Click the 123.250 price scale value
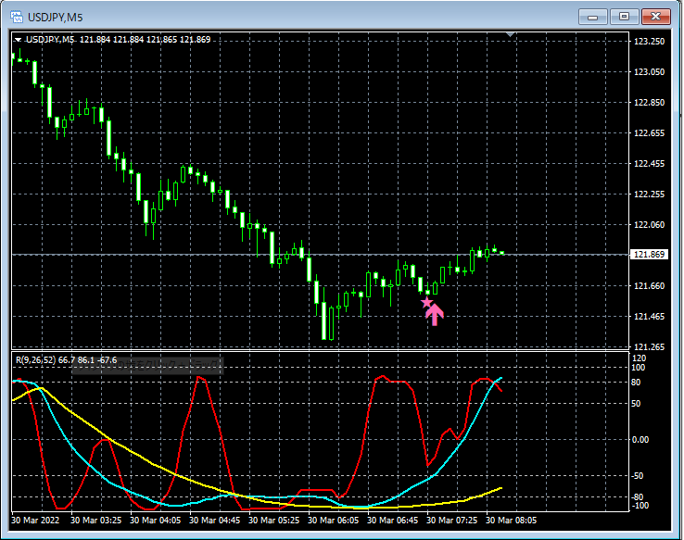This screenshot has height=540, width=684. [649, 42]
